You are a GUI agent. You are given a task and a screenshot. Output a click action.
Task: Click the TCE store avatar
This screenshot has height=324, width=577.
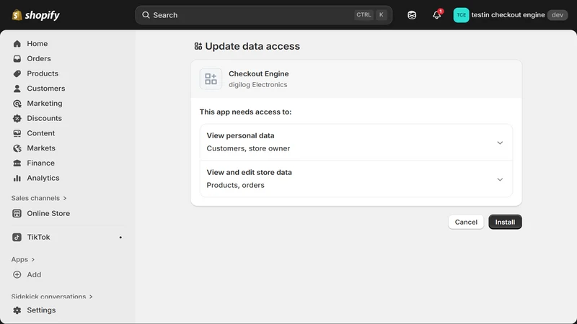click(461, 15)
